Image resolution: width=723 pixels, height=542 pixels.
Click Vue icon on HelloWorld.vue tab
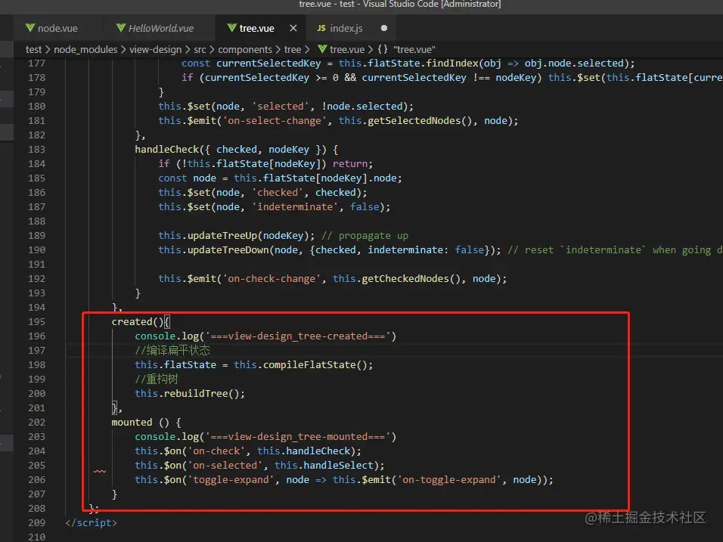[x=121, y=28]
